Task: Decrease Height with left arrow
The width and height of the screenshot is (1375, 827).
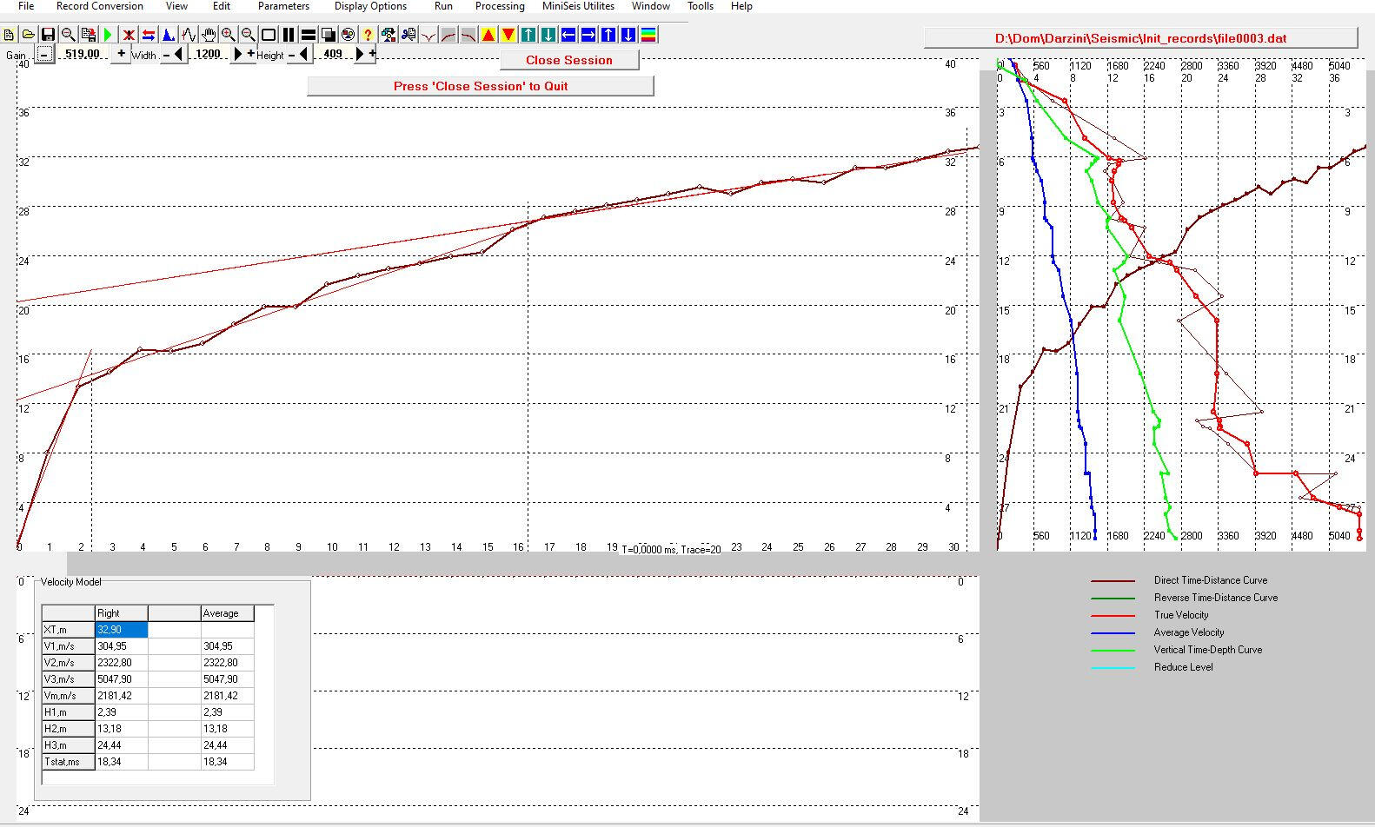Action: pos(303,54)
